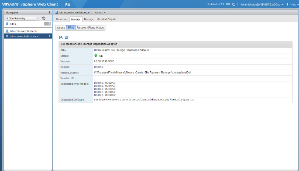Click the forward arrow beside Site Recovery
299x171 pixels.
coord(38,18)
